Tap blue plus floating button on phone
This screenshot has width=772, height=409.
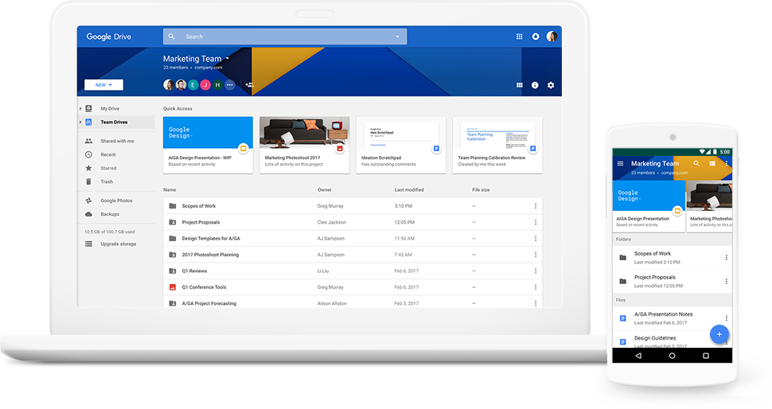pyautogui.click(x=719, y=334)
